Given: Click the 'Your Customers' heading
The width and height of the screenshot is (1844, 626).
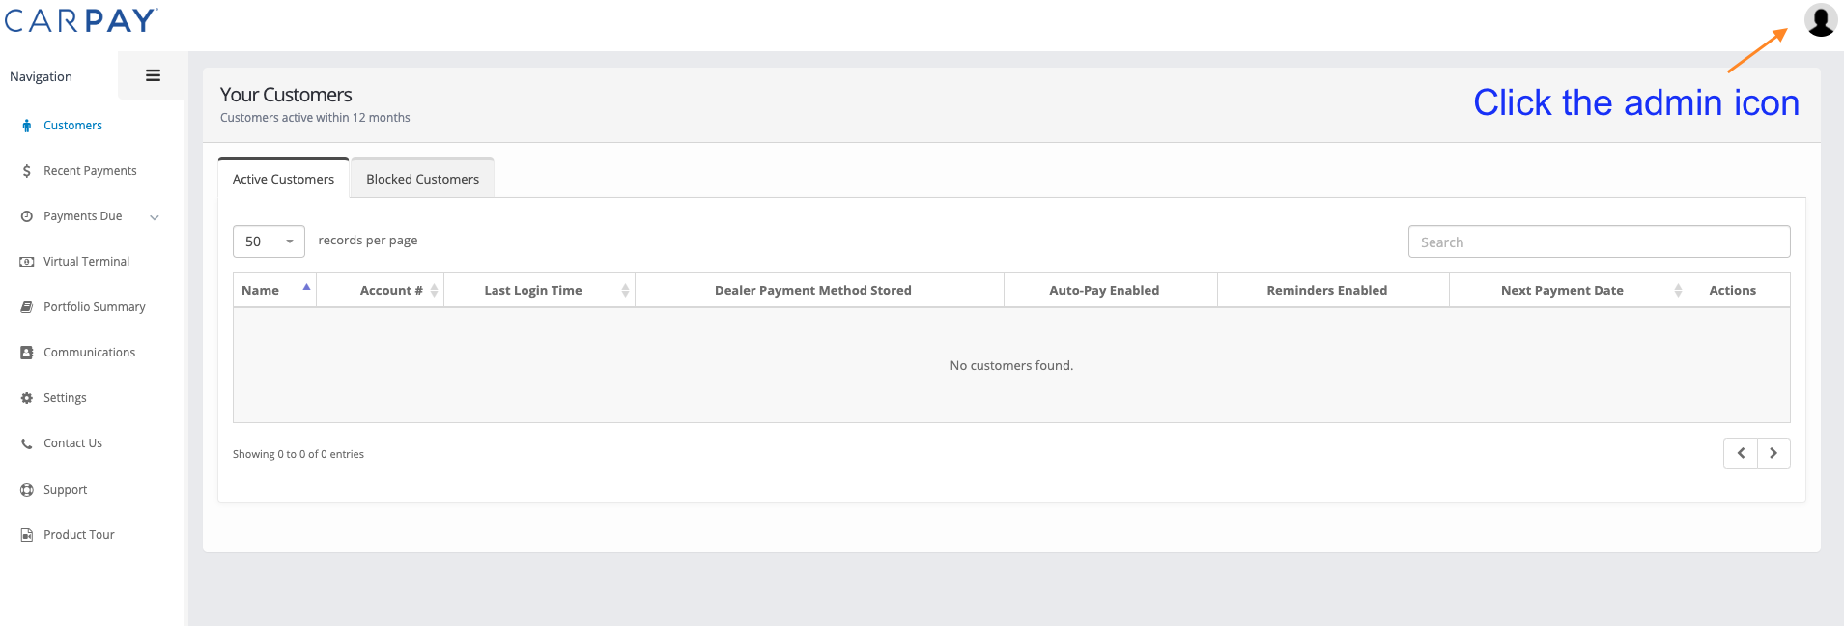Looking at the screenshot, I should click(286, 95).
